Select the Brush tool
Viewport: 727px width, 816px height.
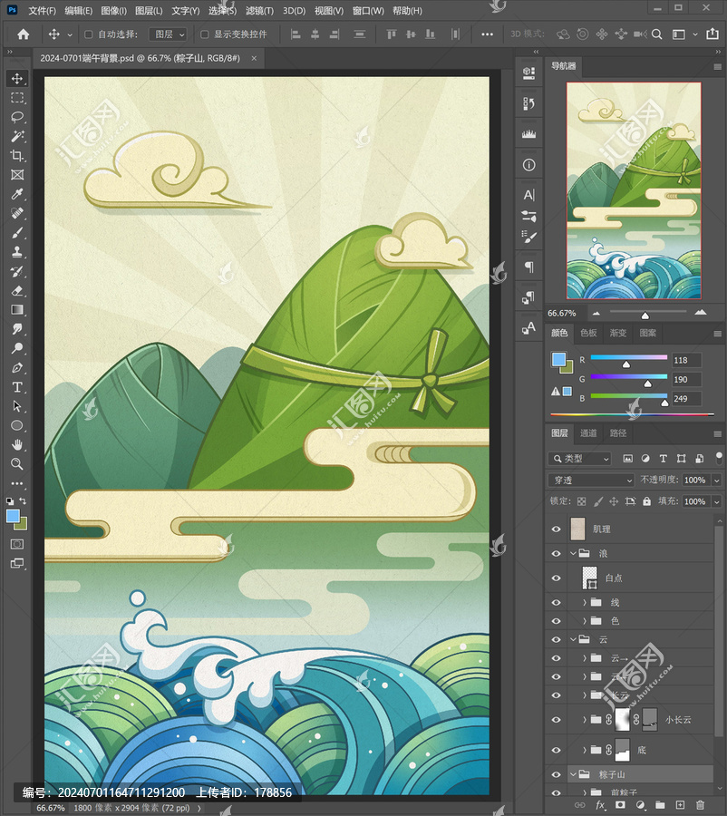click(x=17, y=233)
